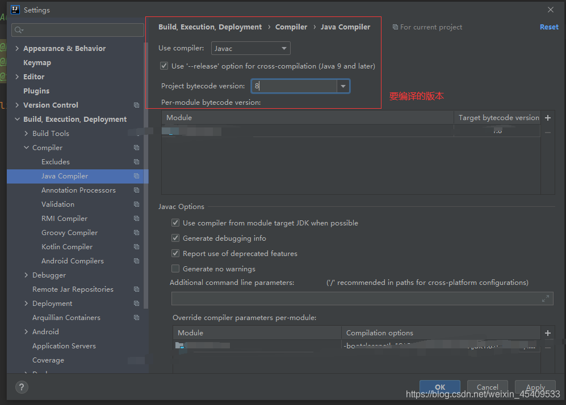This screenshot has height=405, width=566.
Task: Click the search field magnifier icon
Action: [x=19, y=30]
